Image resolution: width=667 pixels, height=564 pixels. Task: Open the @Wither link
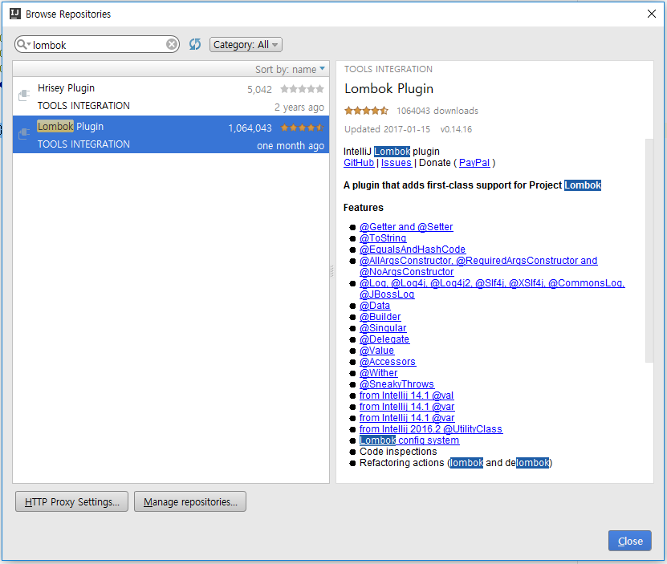tap(379, 373)
